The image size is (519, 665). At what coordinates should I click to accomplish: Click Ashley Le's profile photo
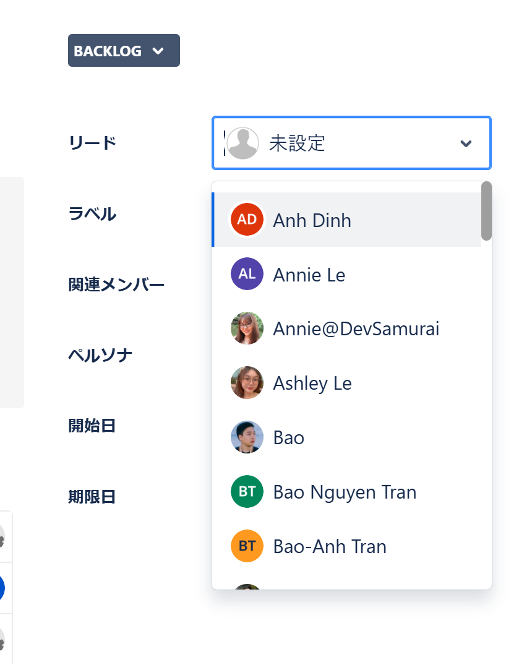(x=247, y=383)
